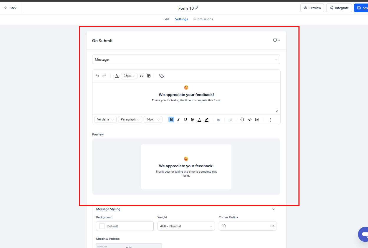
Task: Insert a link using the chain icon
Action: point(142,76)
